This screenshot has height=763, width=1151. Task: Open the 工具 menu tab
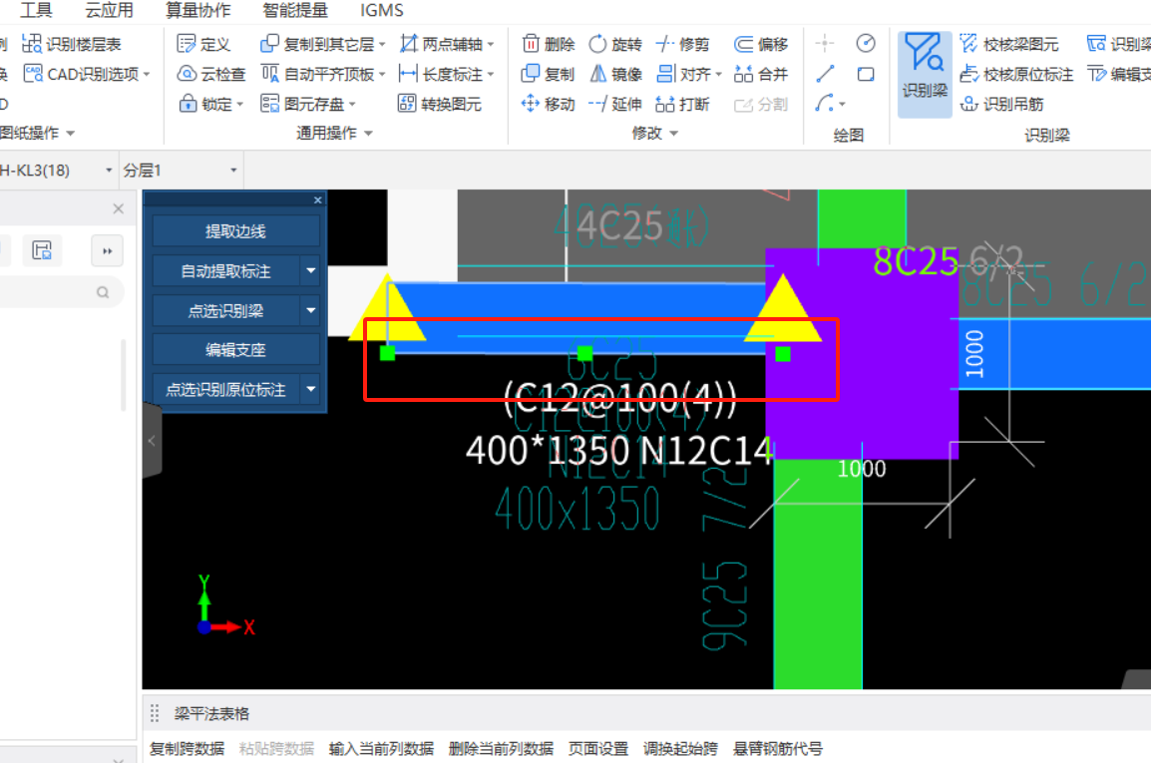pyautogui.click(x=36, y=10)
